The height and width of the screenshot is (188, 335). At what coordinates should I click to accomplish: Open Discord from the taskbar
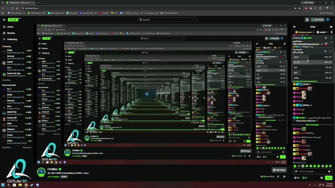coord(37,185)
